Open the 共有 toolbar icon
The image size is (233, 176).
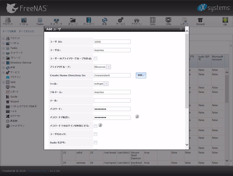point(105,21)
